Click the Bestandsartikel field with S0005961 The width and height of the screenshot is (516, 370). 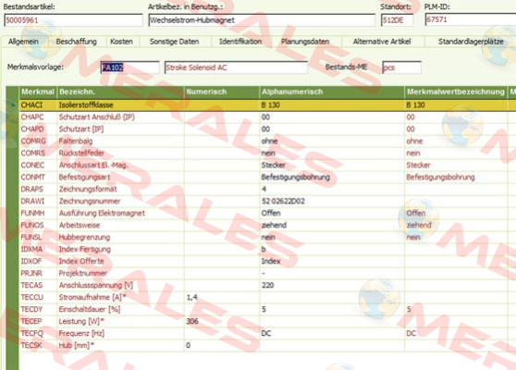[73, 20]
